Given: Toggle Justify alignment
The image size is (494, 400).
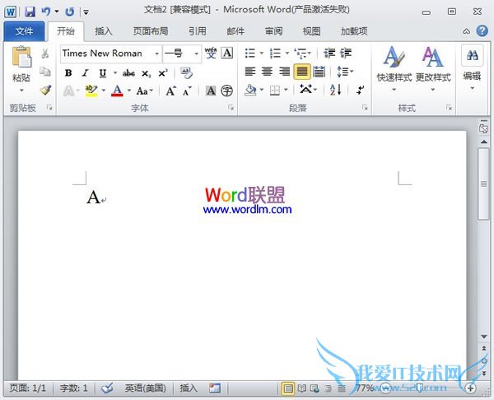Looking at the screenshot, I should 302,72.
